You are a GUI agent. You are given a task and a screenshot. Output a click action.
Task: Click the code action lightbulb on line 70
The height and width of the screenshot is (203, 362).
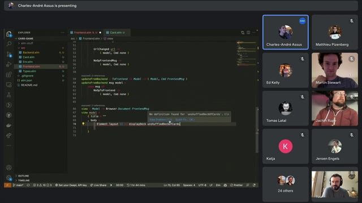83,124
